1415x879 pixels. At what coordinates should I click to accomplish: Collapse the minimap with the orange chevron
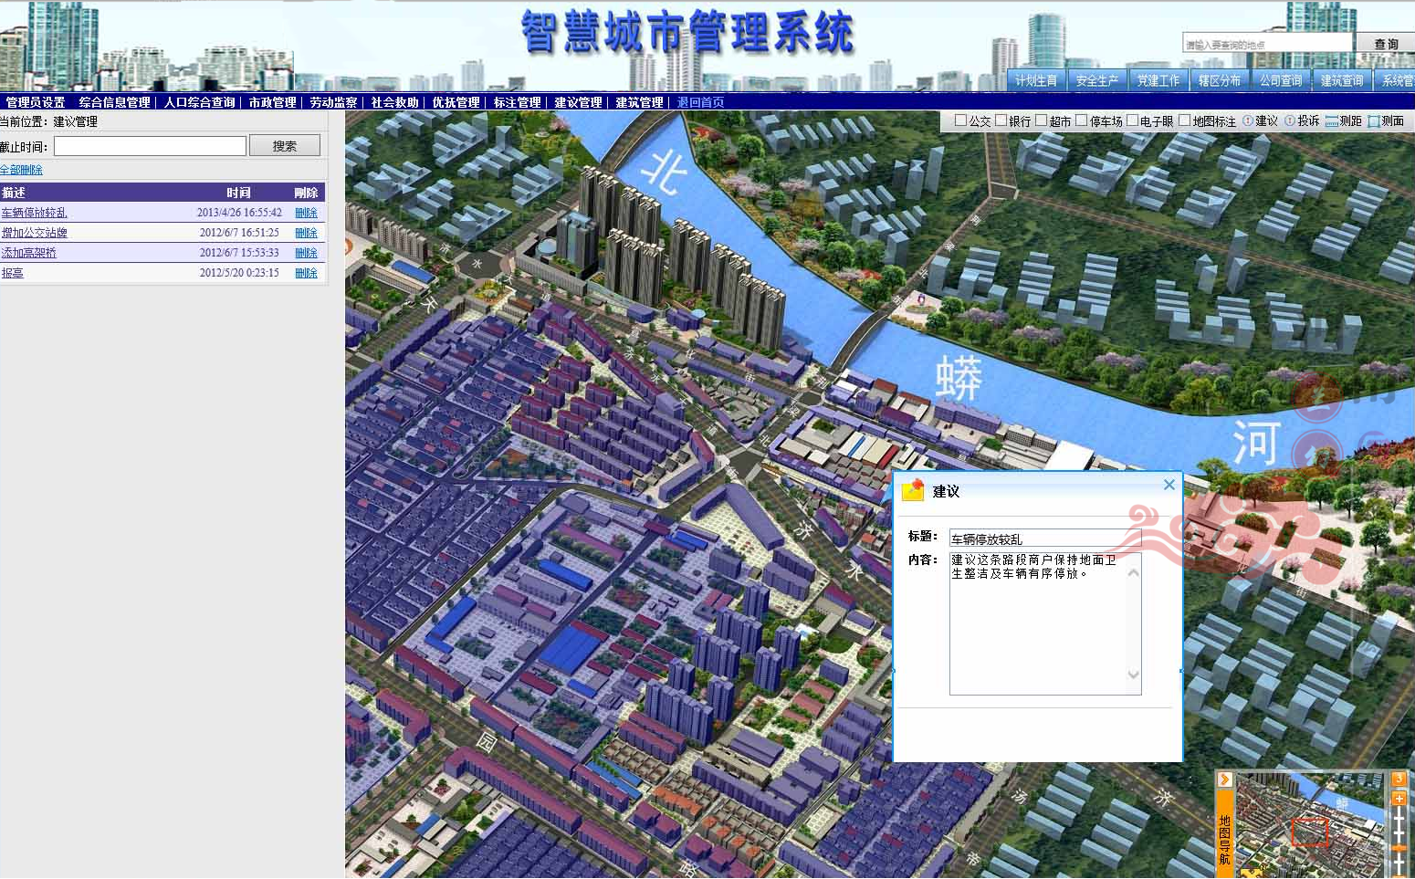pos(1224,779)
